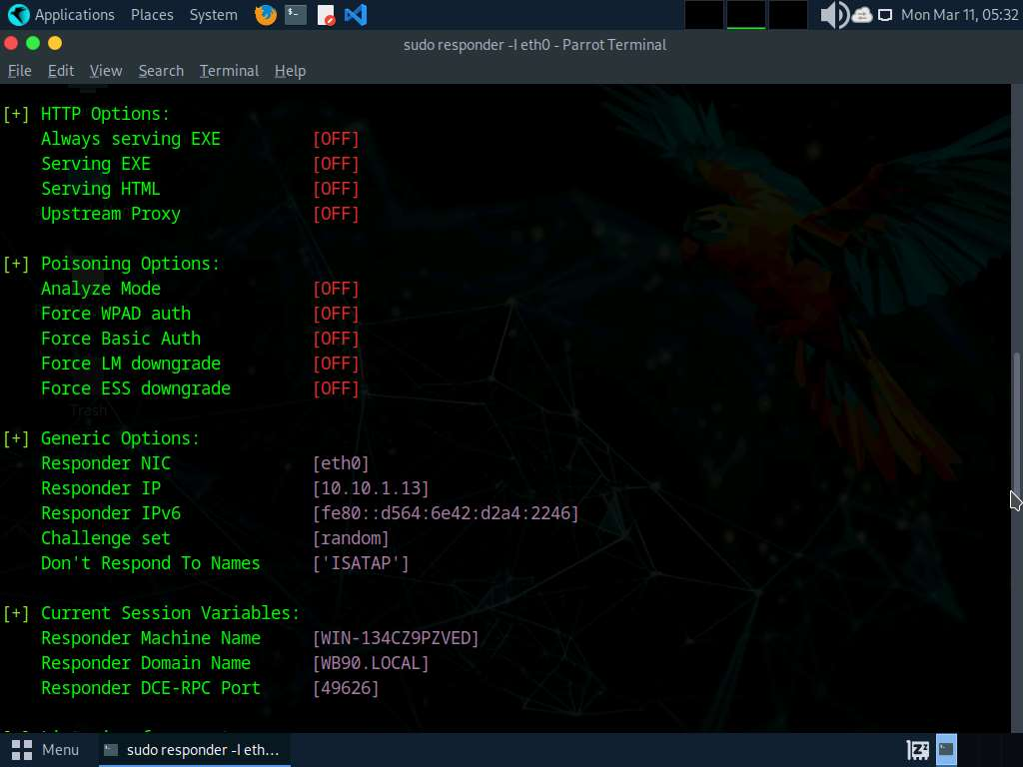Open the terminal launcher in top panel
Image resolution: width=1023 pixels, height=767 pixels.
295,15
